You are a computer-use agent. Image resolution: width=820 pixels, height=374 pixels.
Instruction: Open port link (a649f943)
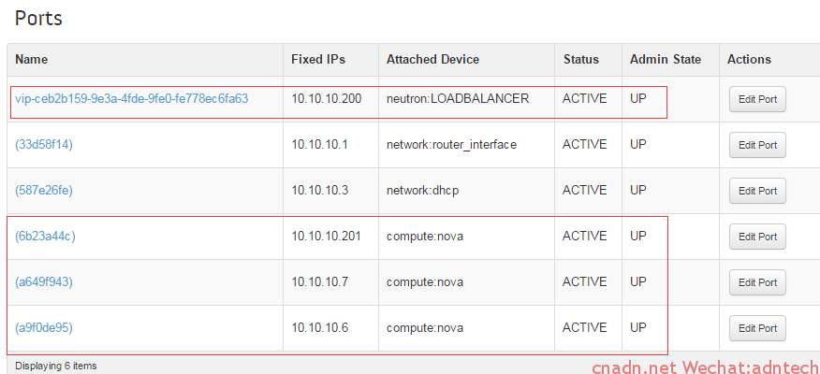[44, 282]
